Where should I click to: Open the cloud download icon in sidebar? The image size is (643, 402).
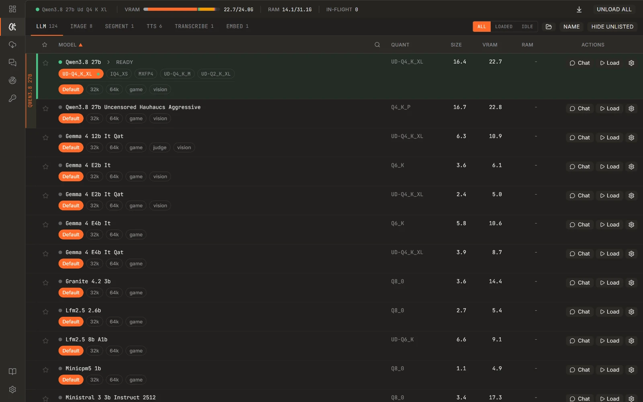click(x=12, y=45)
